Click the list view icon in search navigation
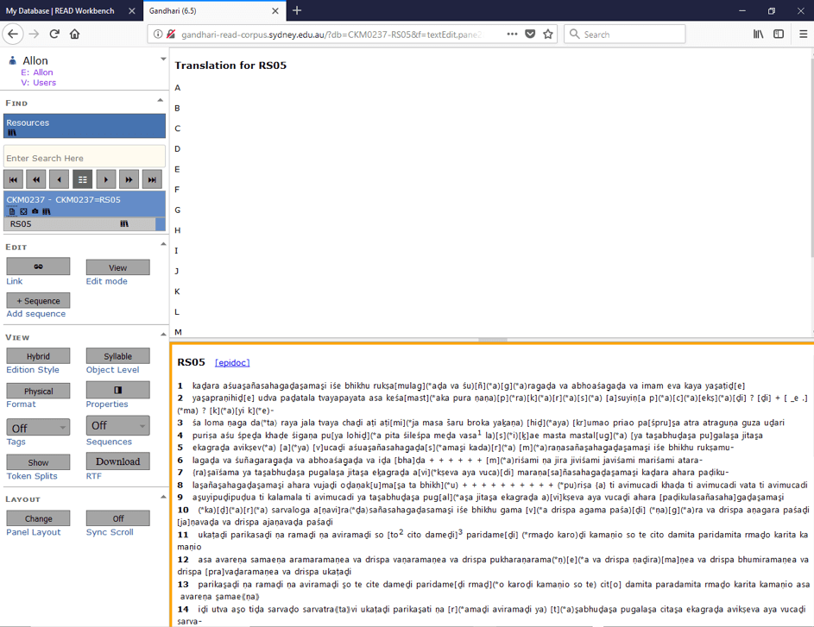 pyautogui.click(x=82, y=179)
